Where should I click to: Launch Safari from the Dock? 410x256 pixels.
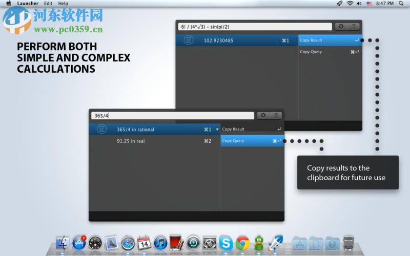coord(128,244)
